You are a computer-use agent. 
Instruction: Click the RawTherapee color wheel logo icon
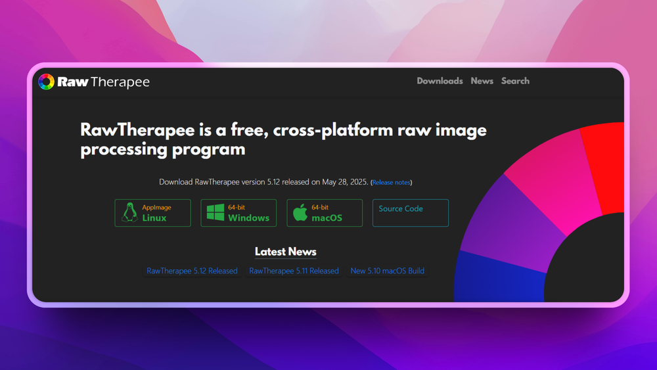pos(47,81)
